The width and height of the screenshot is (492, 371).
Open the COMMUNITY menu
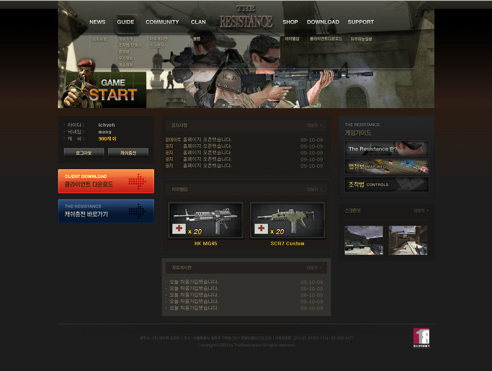click(x=162, y=22)
